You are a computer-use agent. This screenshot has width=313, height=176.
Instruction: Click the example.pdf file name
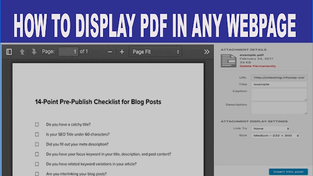251,55
